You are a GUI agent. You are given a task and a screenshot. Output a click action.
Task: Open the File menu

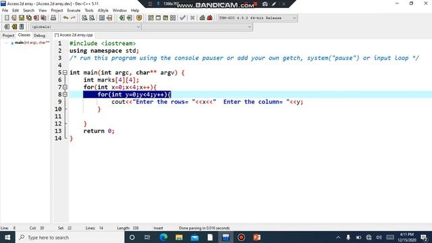point(5,11)
